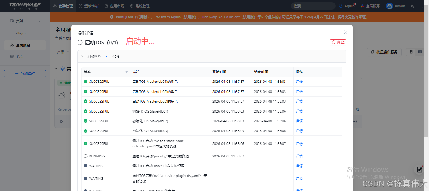Open 详情 for nvidia-device-plugin-ds.yaml row

click(x=299, y=178)
